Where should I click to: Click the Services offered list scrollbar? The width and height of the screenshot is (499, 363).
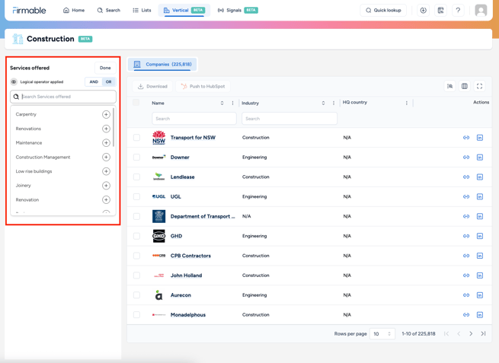click(x=114, y=127)
